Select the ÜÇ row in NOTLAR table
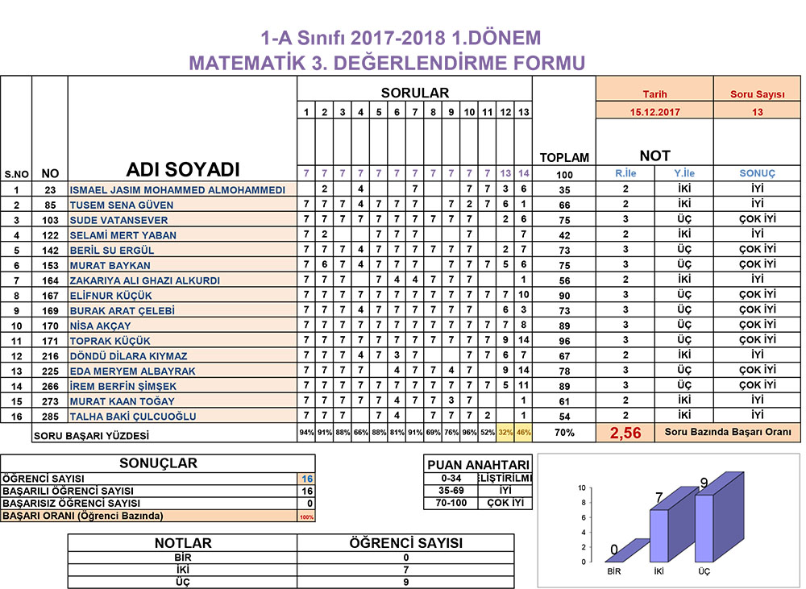Image resolution: width=806 pixels, height=589 pixels. 291,582
